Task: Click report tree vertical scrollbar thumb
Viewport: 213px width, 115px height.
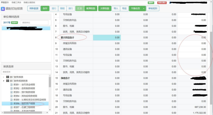Action: [50, 82]
